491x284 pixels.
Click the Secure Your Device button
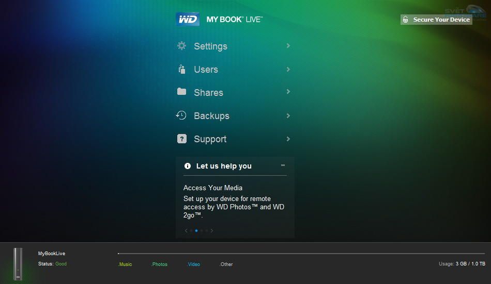coord(436,20)
